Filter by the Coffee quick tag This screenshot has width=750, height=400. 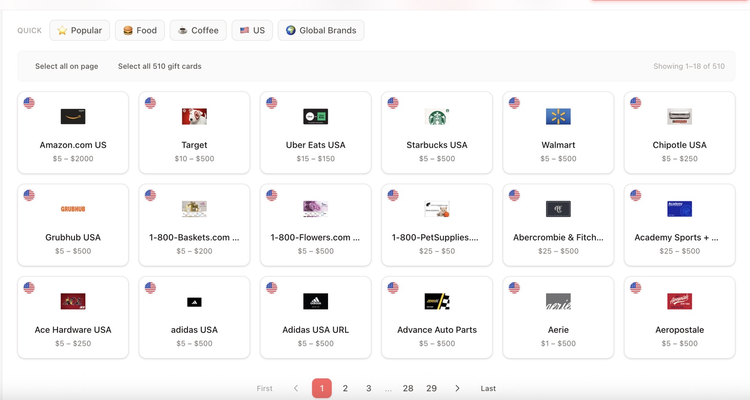(198, 30)
